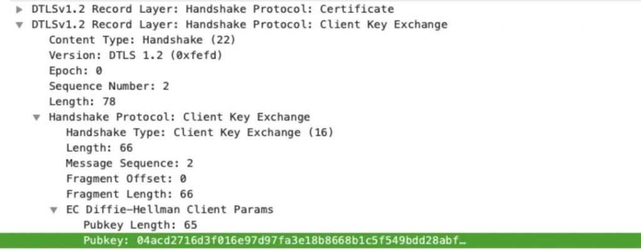Expand the Certificate record layer triangle
641x250 pixels.
click(19, 9)
